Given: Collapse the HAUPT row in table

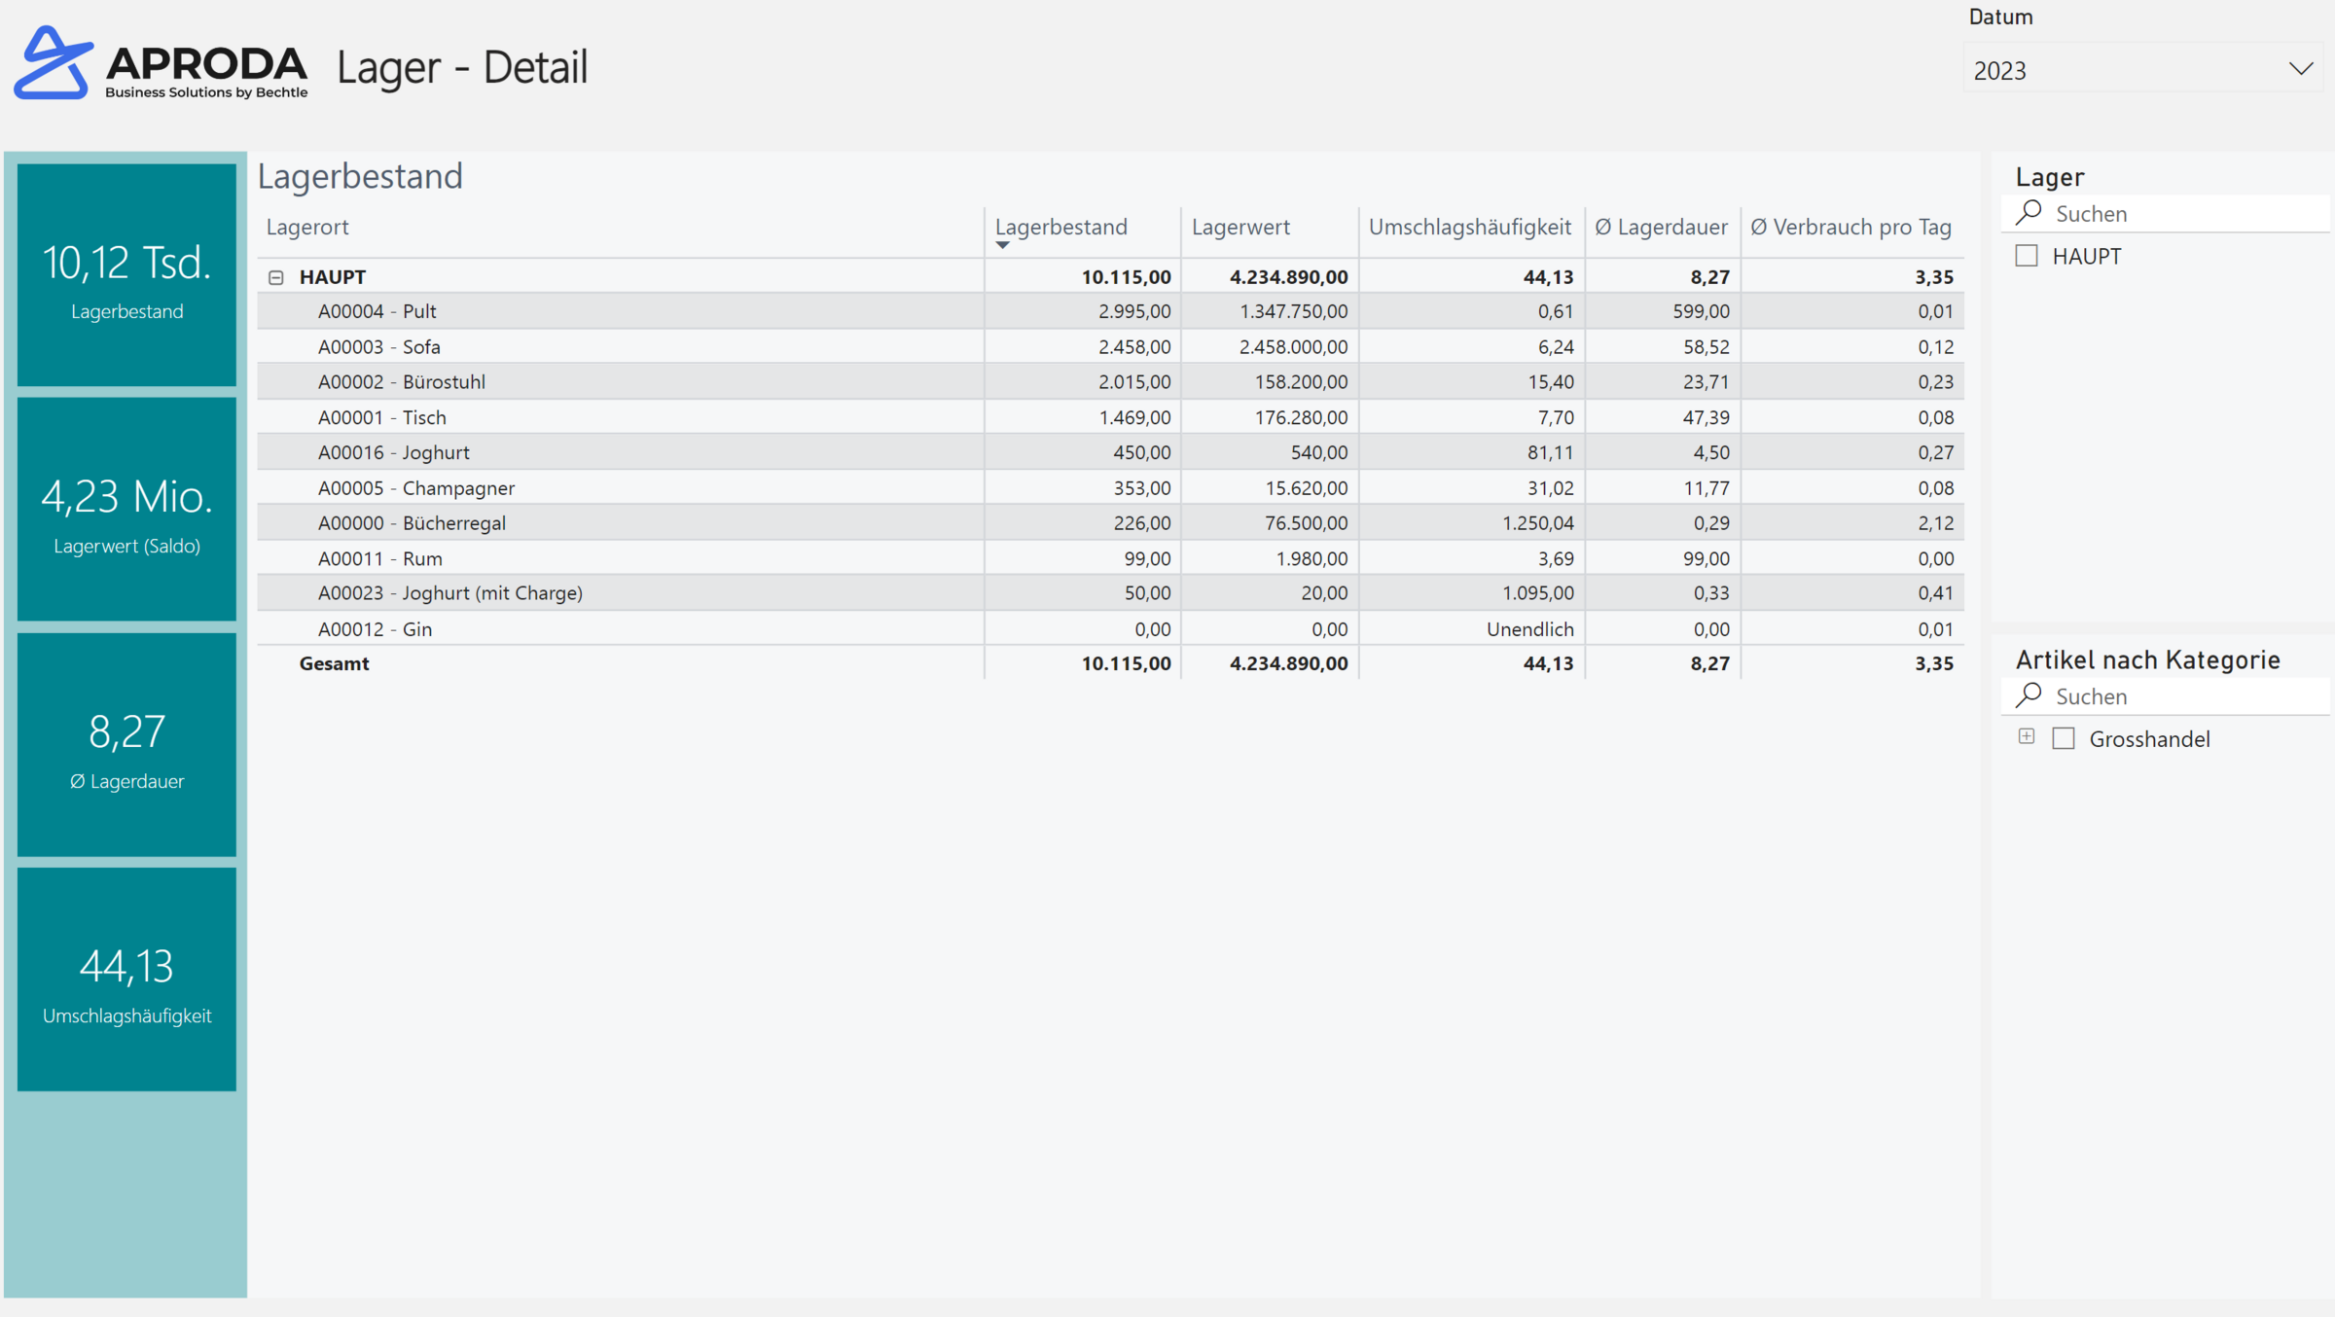Looking at the screenshot, I should (276, 277).
